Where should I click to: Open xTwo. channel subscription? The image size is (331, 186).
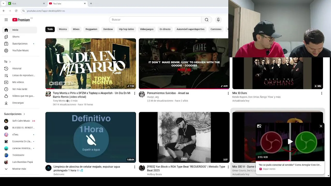coord(20,135)
